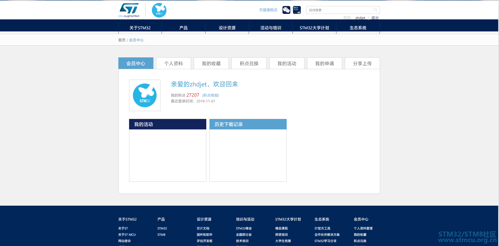Open 会员中心 heading in the footer
Screen dimensions: 499x246
pos(361,219)
